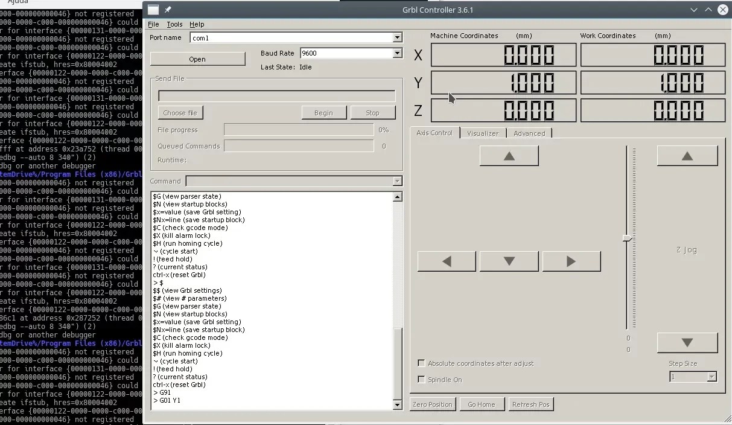The image size is (732, 425).
Task: Click the Zero Position button
Action: [x=432, y=404]
